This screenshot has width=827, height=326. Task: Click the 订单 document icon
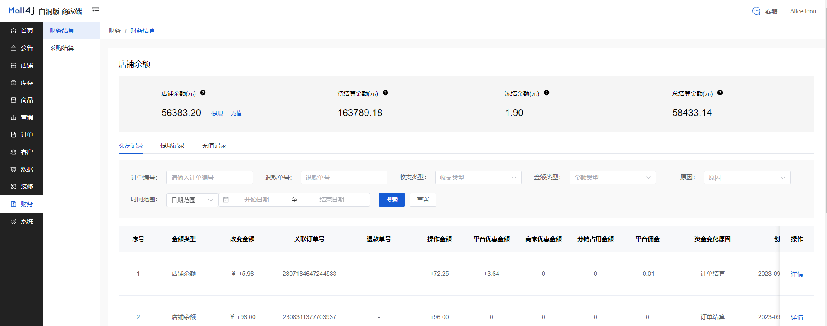13,135
